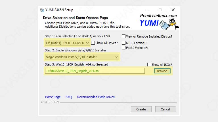Enable Show All Drives checkbox
The height and width of the screenshot is (122, 218).
point(93,43)
